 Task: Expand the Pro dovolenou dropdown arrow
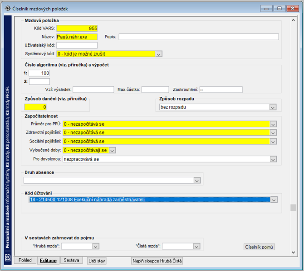click(x=273, y=159)
